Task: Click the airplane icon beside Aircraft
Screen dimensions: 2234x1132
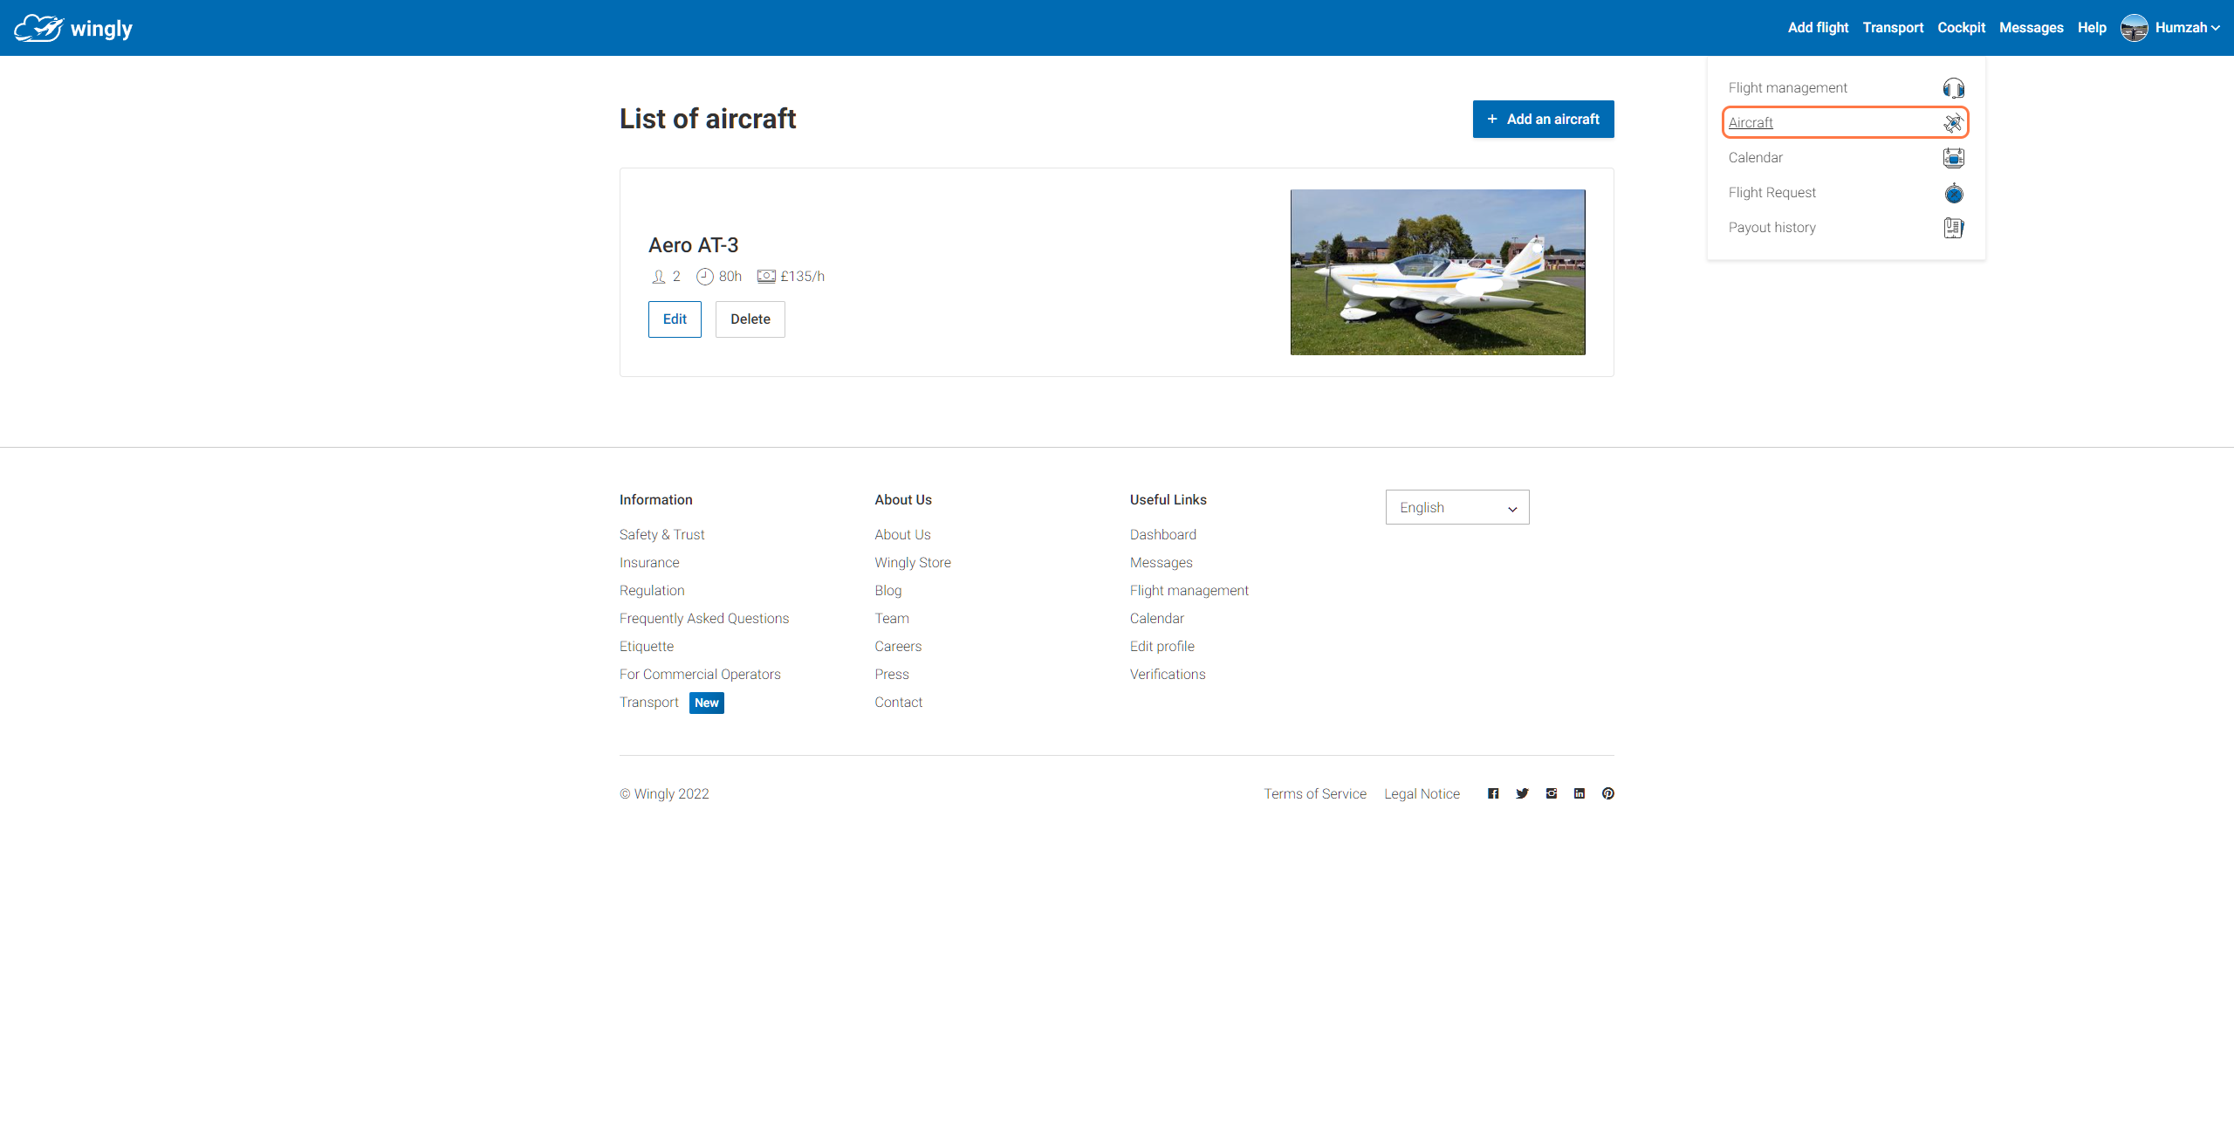Action: pyautogui.click(x=1953, y=123)
